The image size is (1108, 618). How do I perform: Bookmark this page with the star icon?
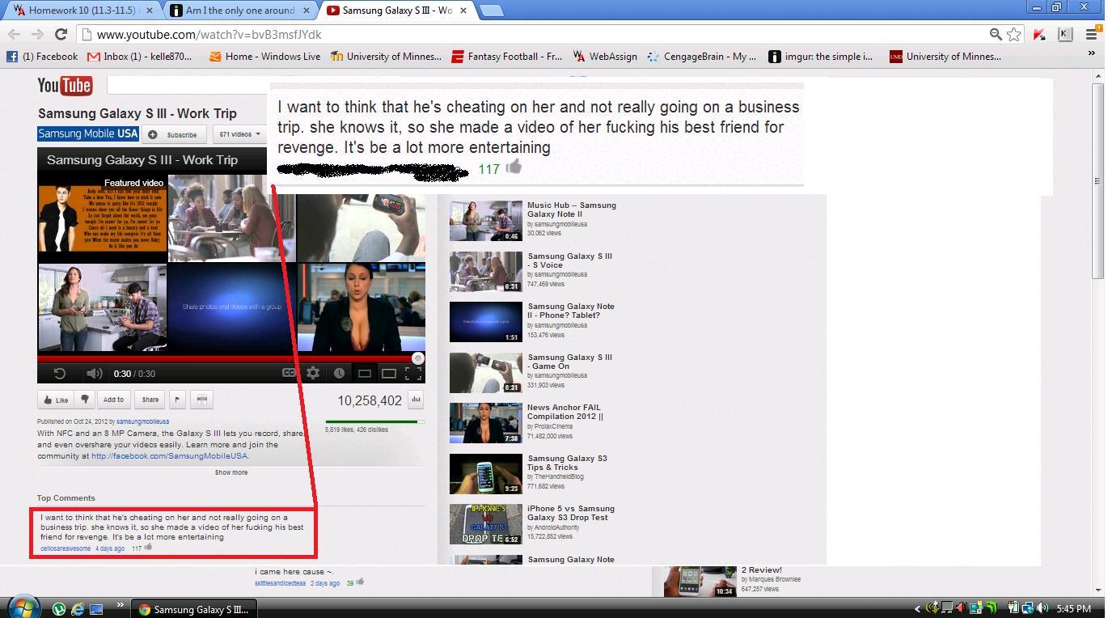pyautogui.click(x=1013, y=34)
